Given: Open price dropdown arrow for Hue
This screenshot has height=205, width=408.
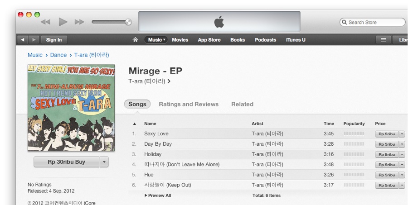Looking at the screenshot, I should click(402, 175).
